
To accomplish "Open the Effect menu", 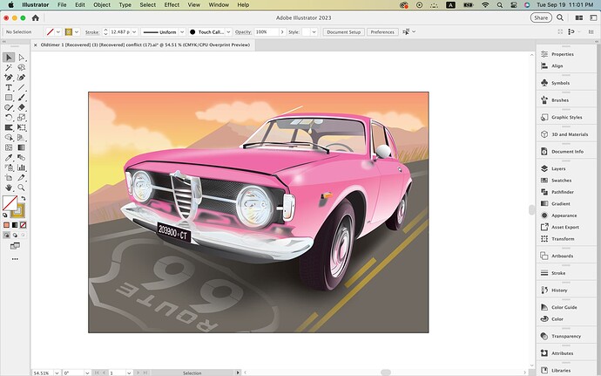I will (172, 4).
